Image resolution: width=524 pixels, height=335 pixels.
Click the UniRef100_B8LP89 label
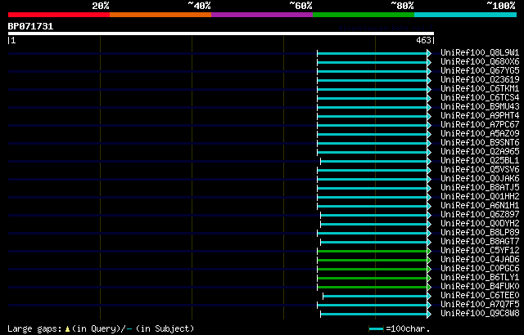point(480,233)
